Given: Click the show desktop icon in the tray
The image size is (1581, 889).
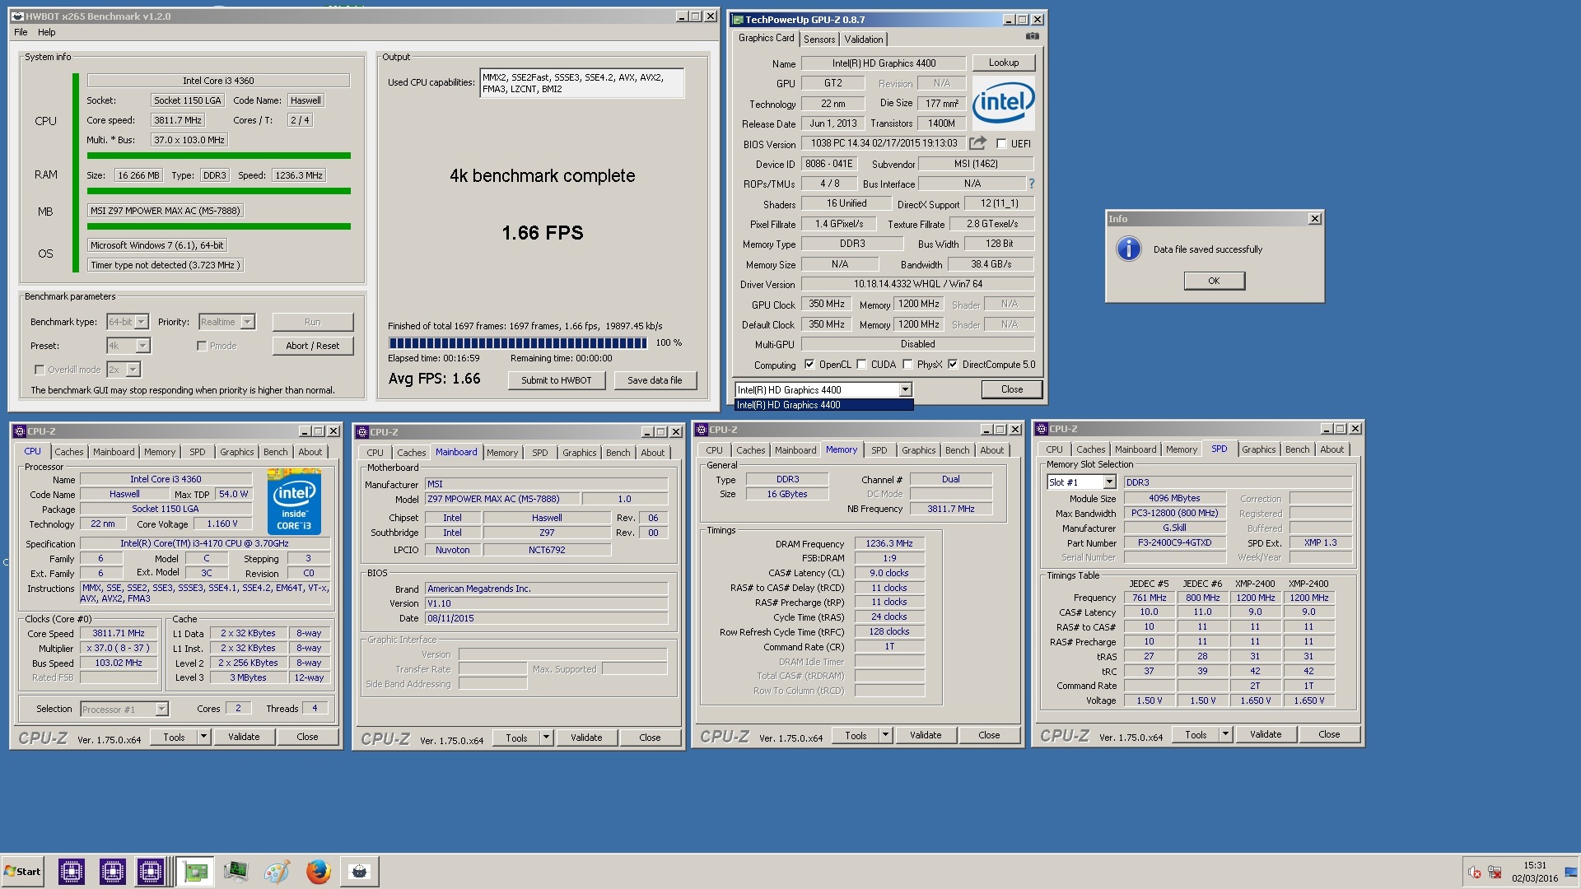Looking at the screenshot, I should (1571, 873).
